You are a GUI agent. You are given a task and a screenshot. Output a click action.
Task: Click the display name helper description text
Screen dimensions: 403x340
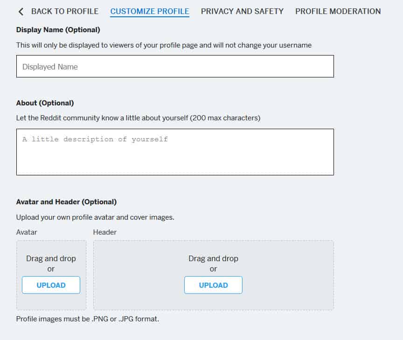pyautogui.click(x=164, y=45)
